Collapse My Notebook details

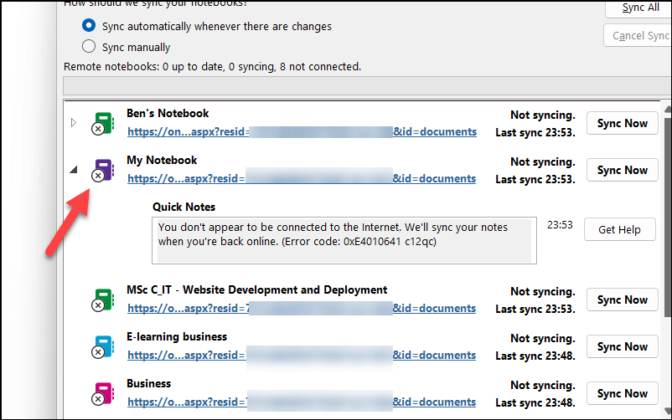pos(73,170)
